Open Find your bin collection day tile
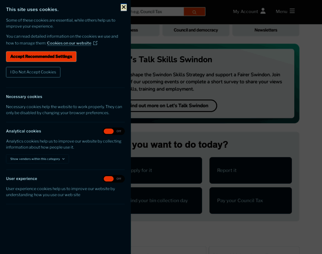The width and height of the screenshot is (322, 254). click(167, 201)
